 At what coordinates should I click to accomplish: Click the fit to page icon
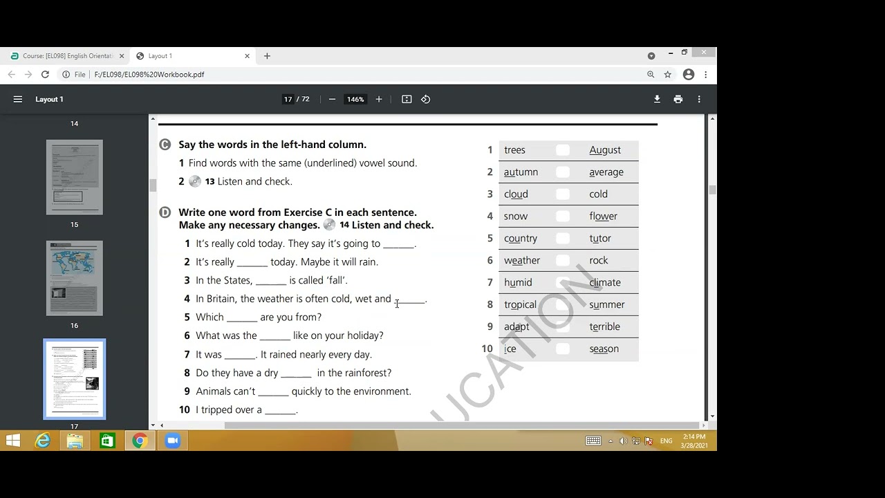(x=407, y=100)
